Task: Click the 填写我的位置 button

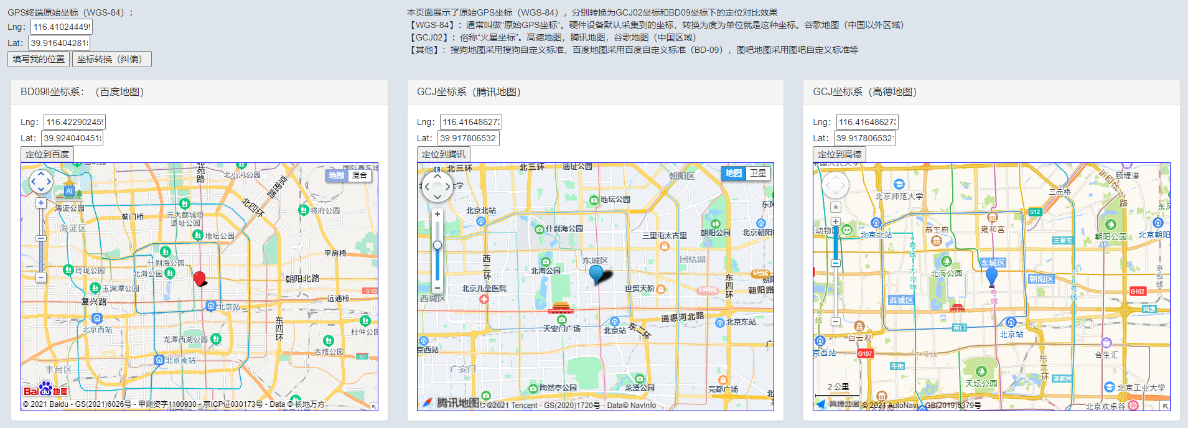Action: coord(39,59)
